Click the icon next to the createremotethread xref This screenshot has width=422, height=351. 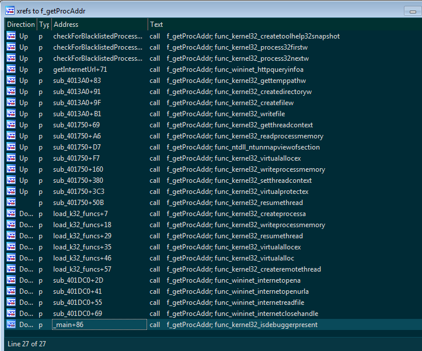point(11,269)
